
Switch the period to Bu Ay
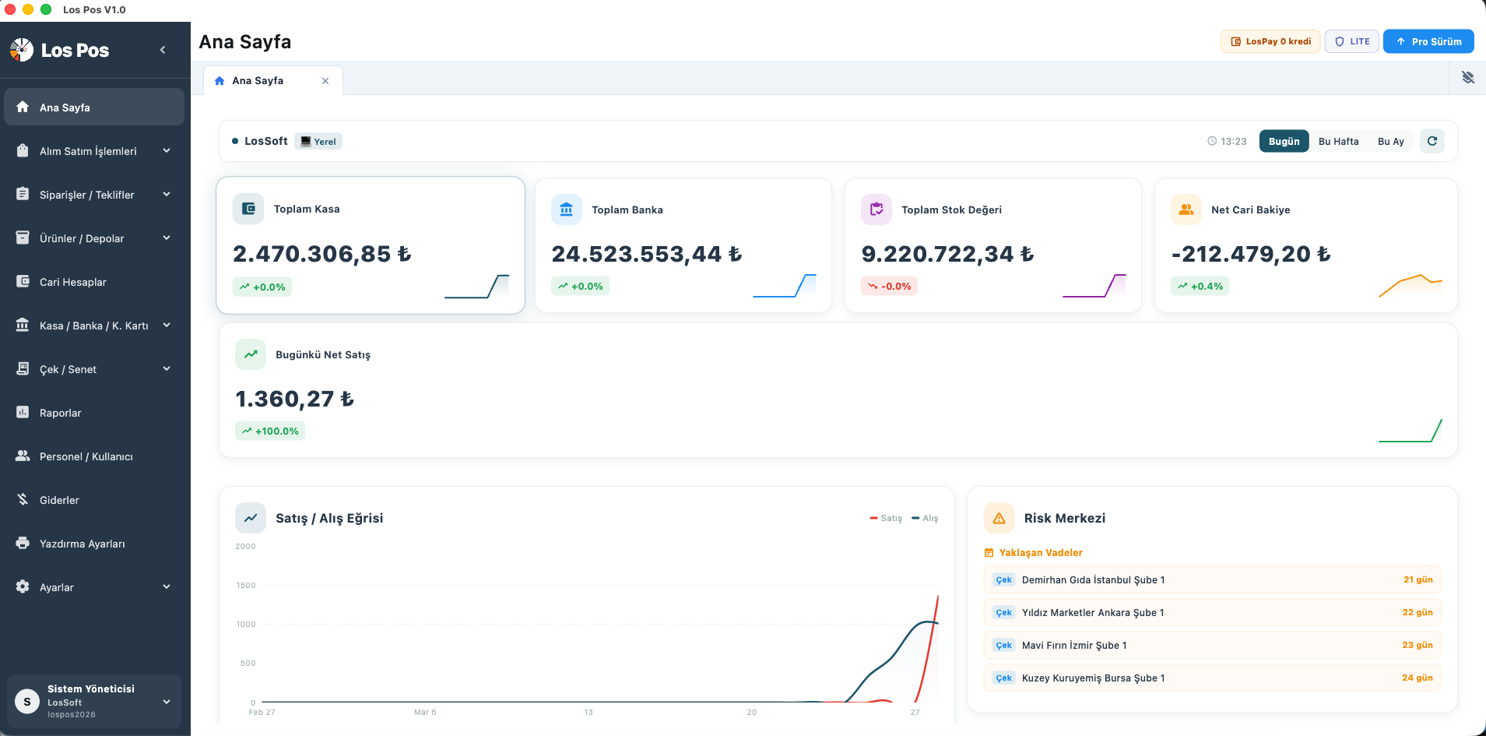coord(1390,141)
